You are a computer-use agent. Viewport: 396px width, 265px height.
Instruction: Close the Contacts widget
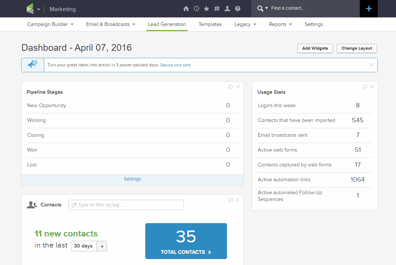point(238,200)
